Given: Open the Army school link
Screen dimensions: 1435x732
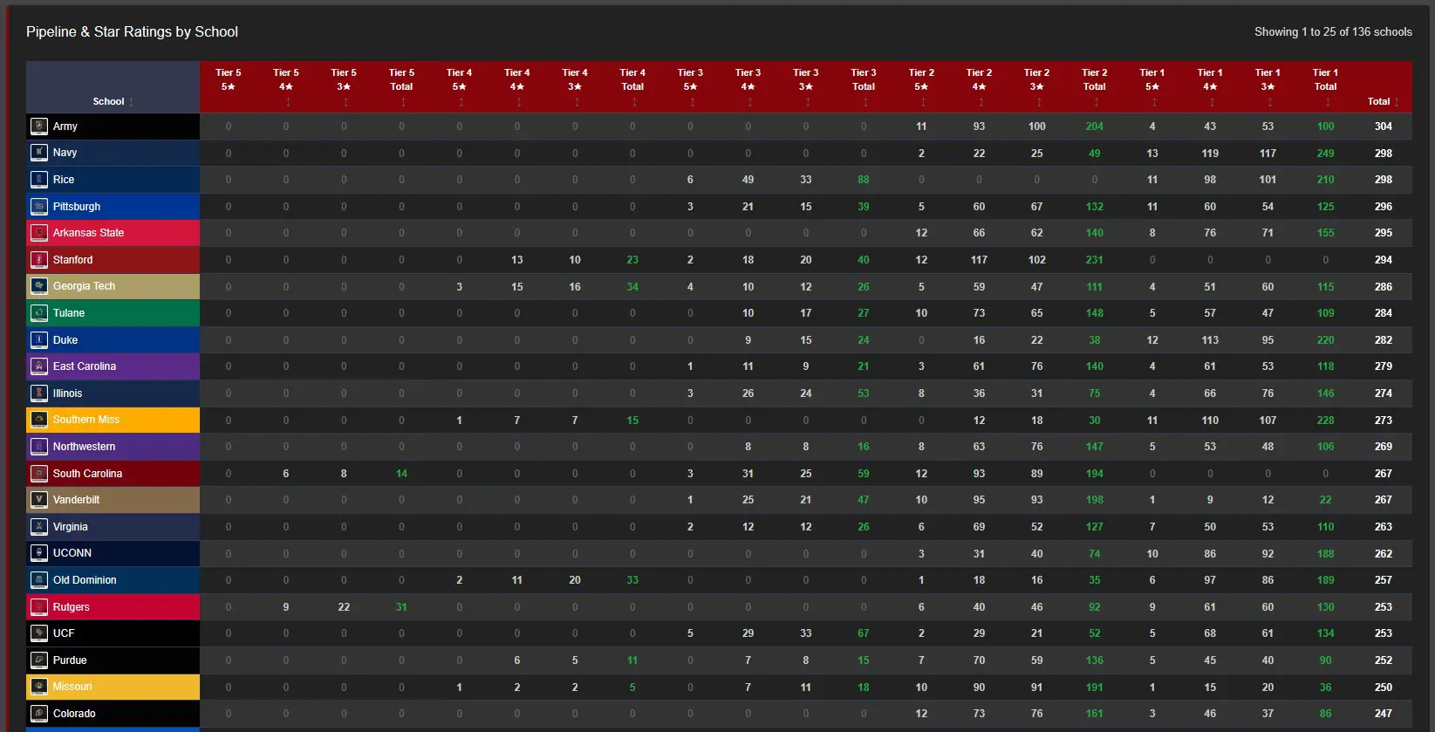Looking at the screenshot, I should [65, 127].
